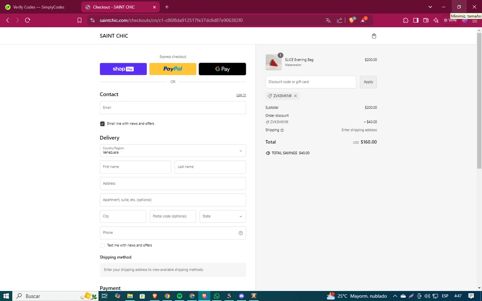This screenshot has width=482, height=301.
Task: Reload the checkout page
Action: 28,20
